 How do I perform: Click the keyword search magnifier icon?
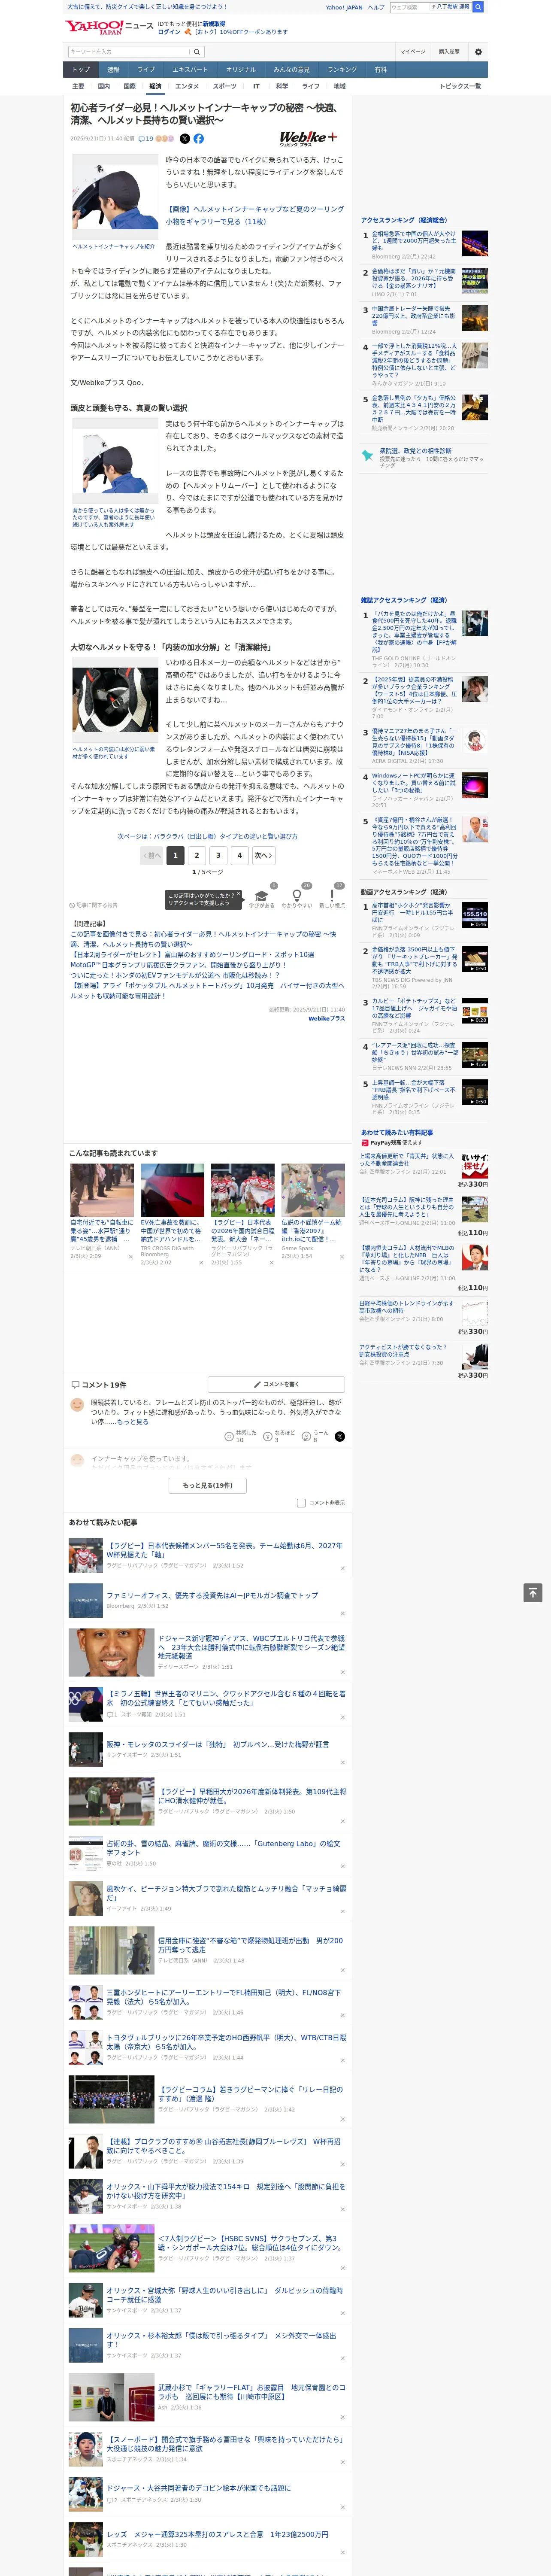(197, 52)
